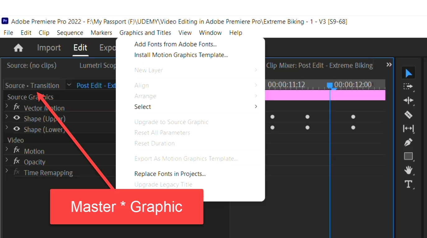Click the blue playhead marker

330,85
